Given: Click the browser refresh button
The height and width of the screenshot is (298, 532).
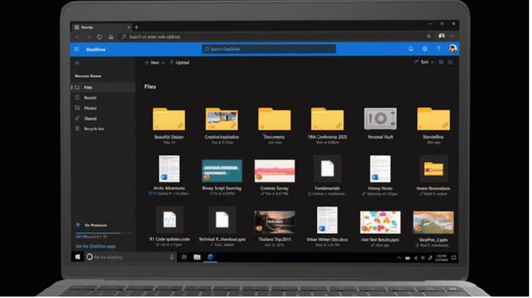Looking at the screenshot, I should pos(99,37).
